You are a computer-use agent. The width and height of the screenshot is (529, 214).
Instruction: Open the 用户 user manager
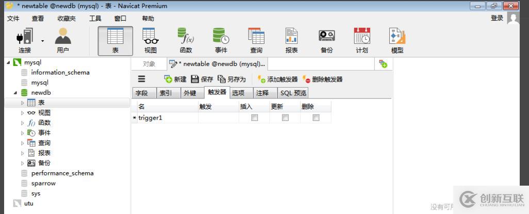(63, 41)
